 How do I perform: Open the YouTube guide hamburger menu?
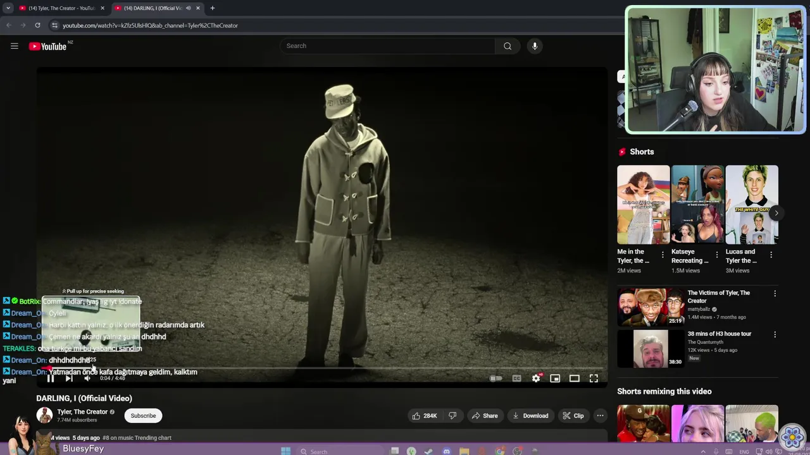click(14, 45)
